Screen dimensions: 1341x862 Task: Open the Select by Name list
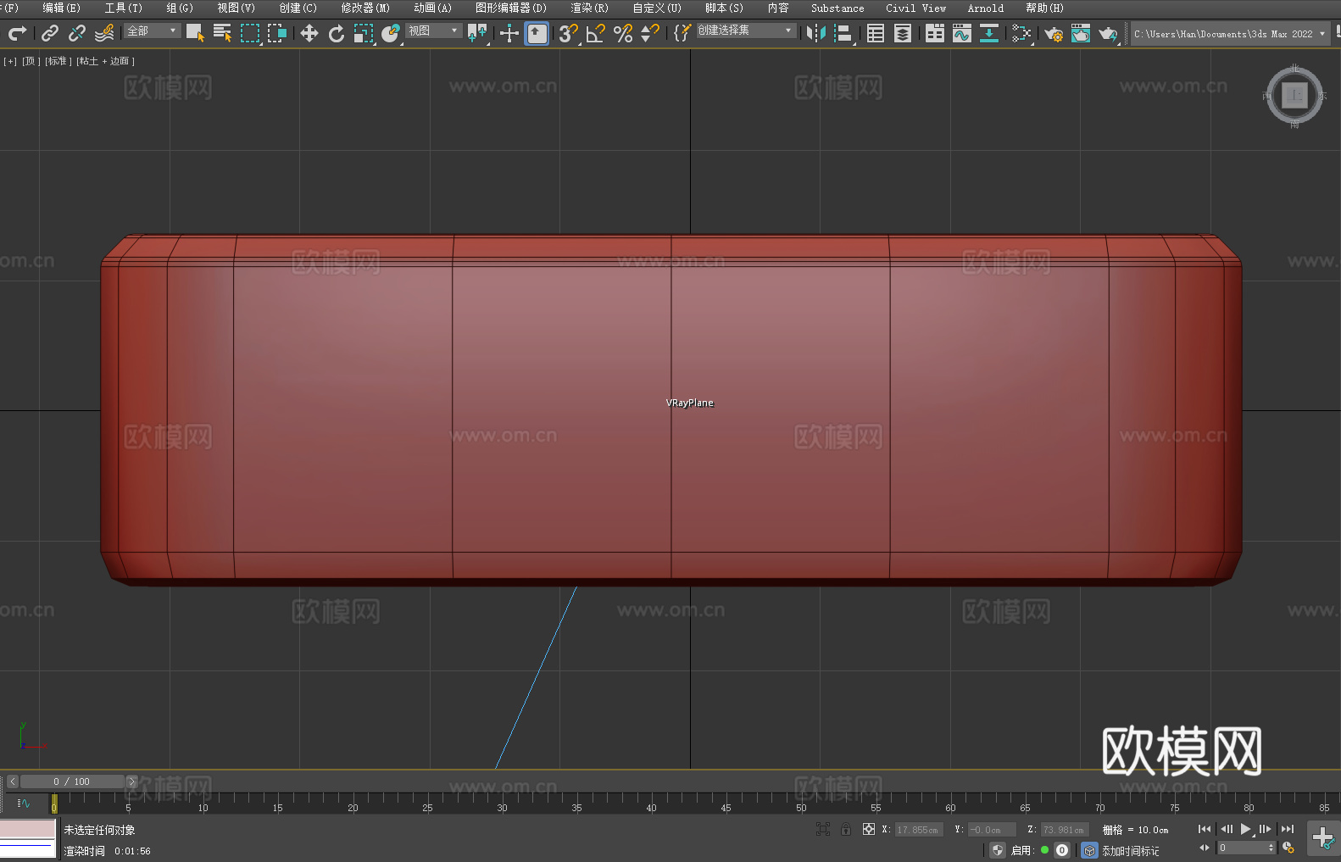[222, 33]
